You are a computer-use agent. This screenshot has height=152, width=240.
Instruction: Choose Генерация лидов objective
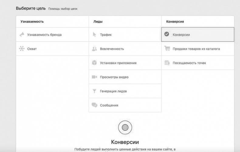tap(113, 91)
